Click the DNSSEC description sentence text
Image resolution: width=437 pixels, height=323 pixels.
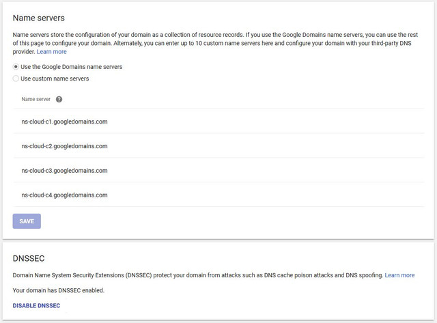[x=198, y=275]
